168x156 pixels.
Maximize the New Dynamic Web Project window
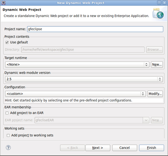[159, 3]
